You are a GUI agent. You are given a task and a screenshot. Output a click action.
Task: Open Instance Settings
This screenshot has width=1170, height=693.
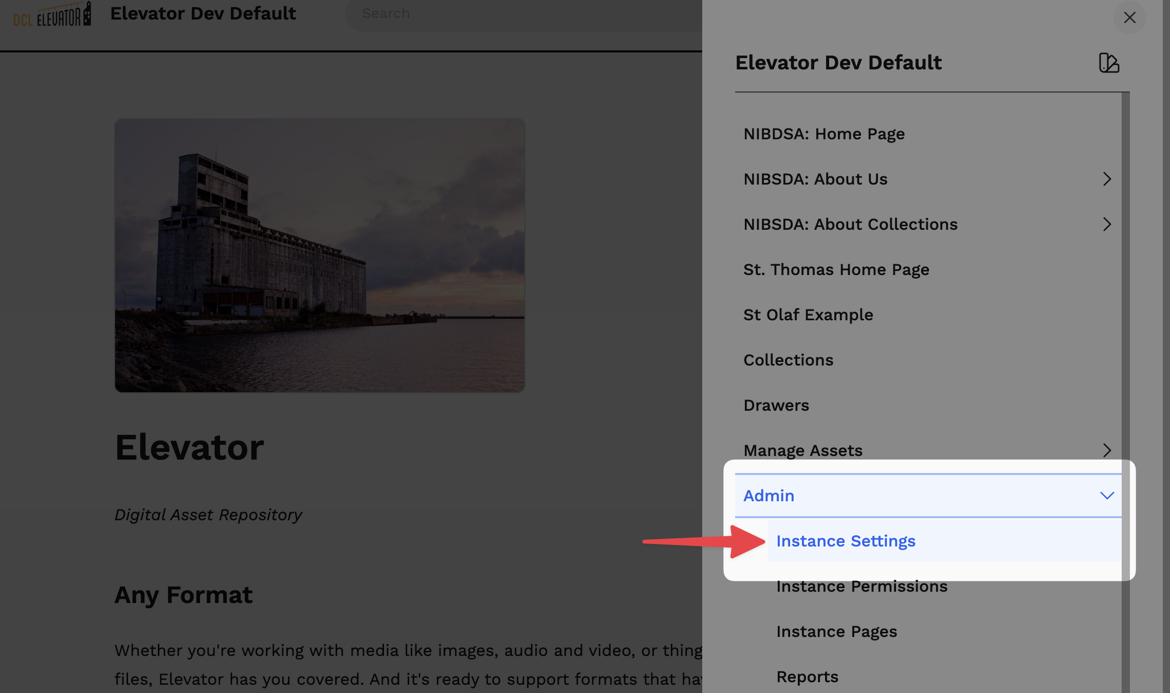[846, 541]
